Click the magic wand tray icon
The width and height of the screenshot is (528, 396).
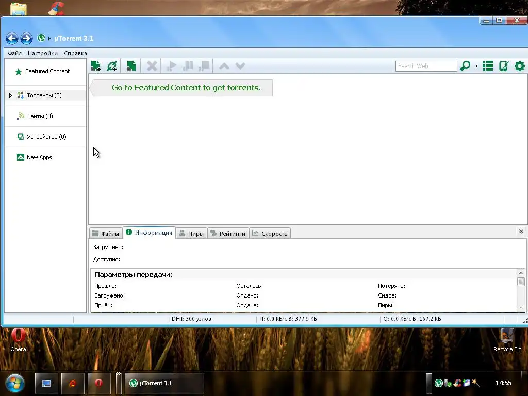pos(475,383)
